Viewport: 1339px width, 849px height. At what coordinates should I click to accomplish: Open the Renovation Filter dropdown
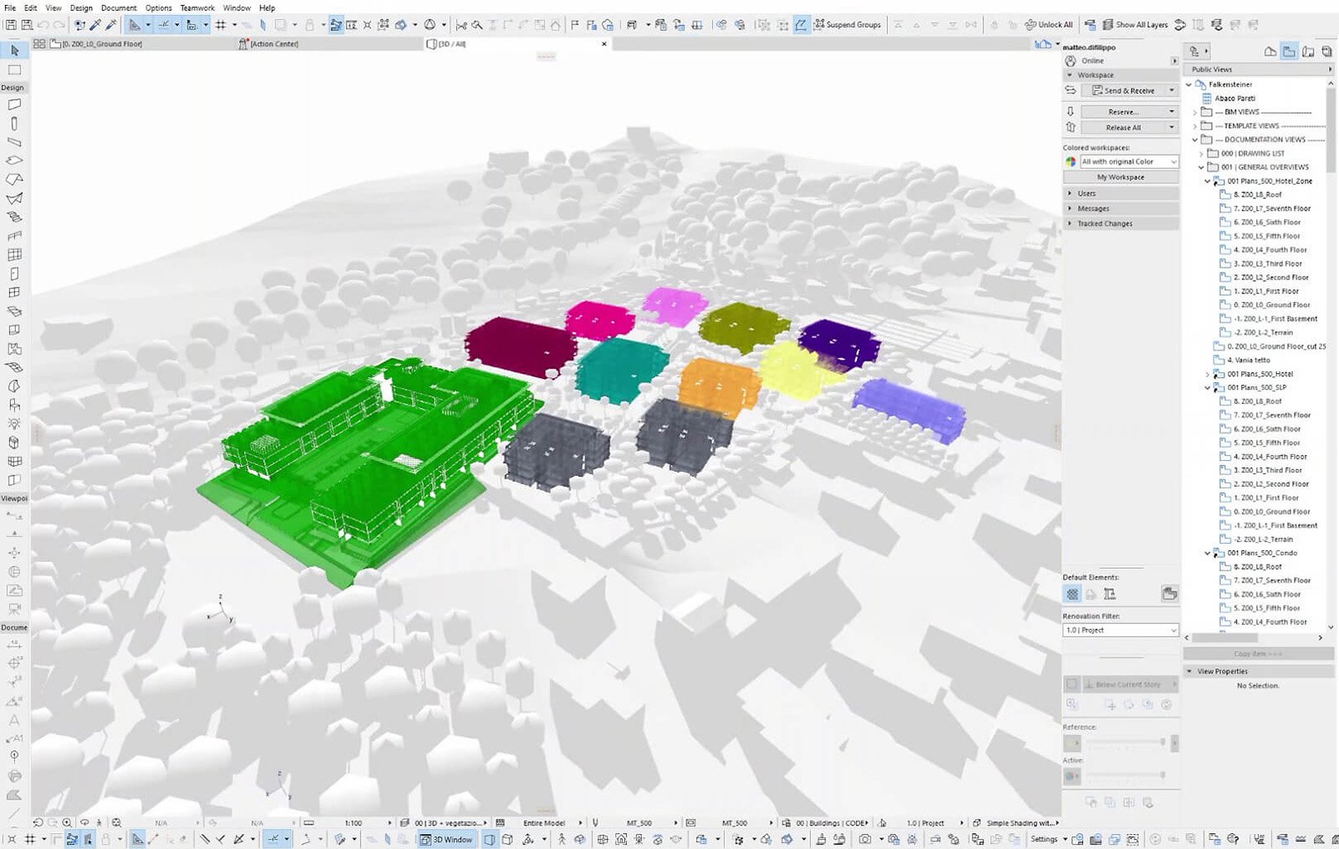tap(1121, 630)
